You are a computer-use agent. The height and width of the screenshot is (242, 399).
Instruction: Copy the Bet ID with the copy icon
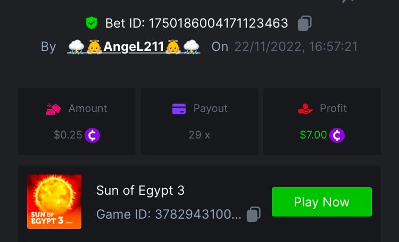click(304, 23)
